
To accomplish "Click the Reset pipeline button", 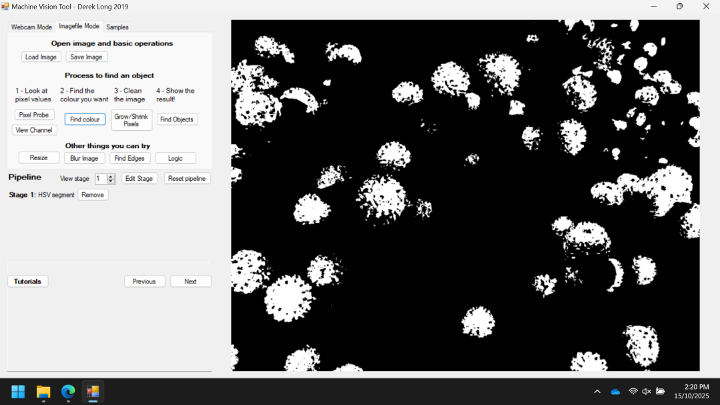I will click(187, 179).
